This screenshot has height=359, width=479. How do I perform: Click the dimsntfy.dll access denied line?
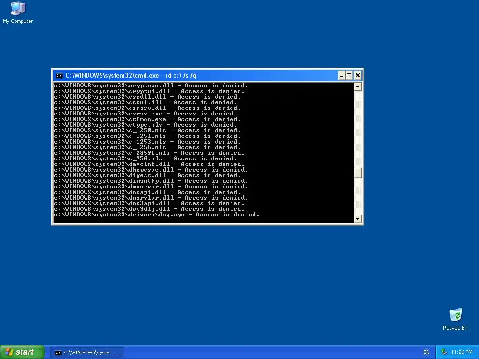151,181
